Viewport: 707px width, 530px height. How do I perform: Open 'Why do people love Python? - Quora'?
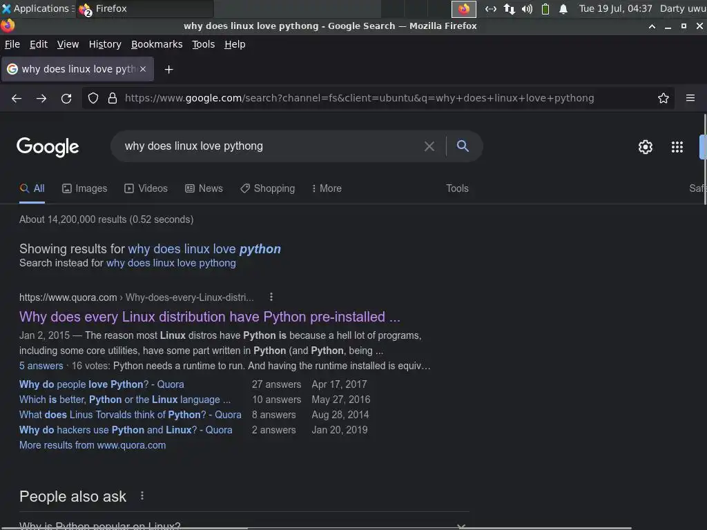101,384
